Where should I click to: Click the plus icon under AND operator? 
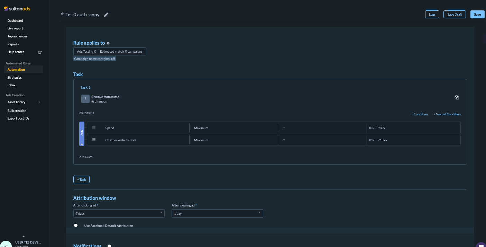click(82, 143)
